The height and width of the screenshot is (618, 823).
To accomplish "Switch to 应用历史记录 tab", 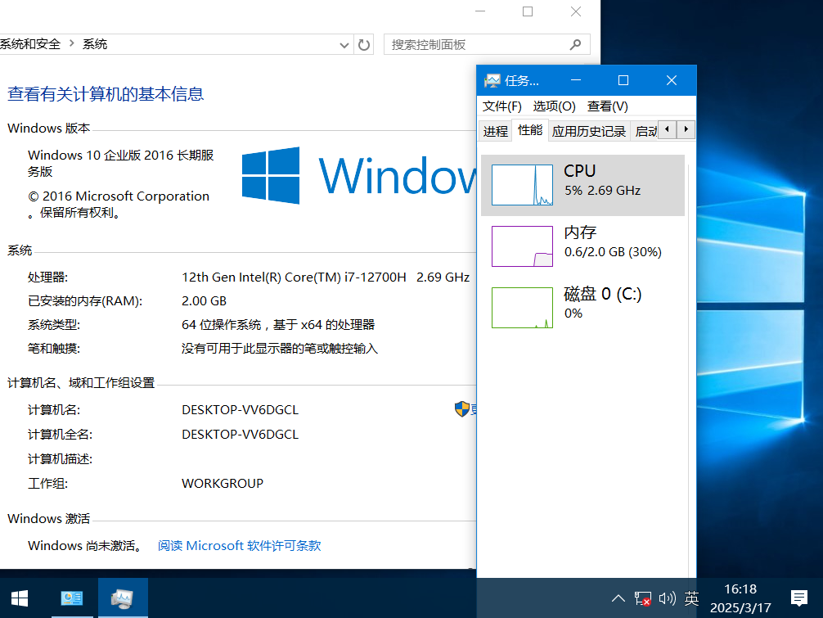I will (588, 131).
